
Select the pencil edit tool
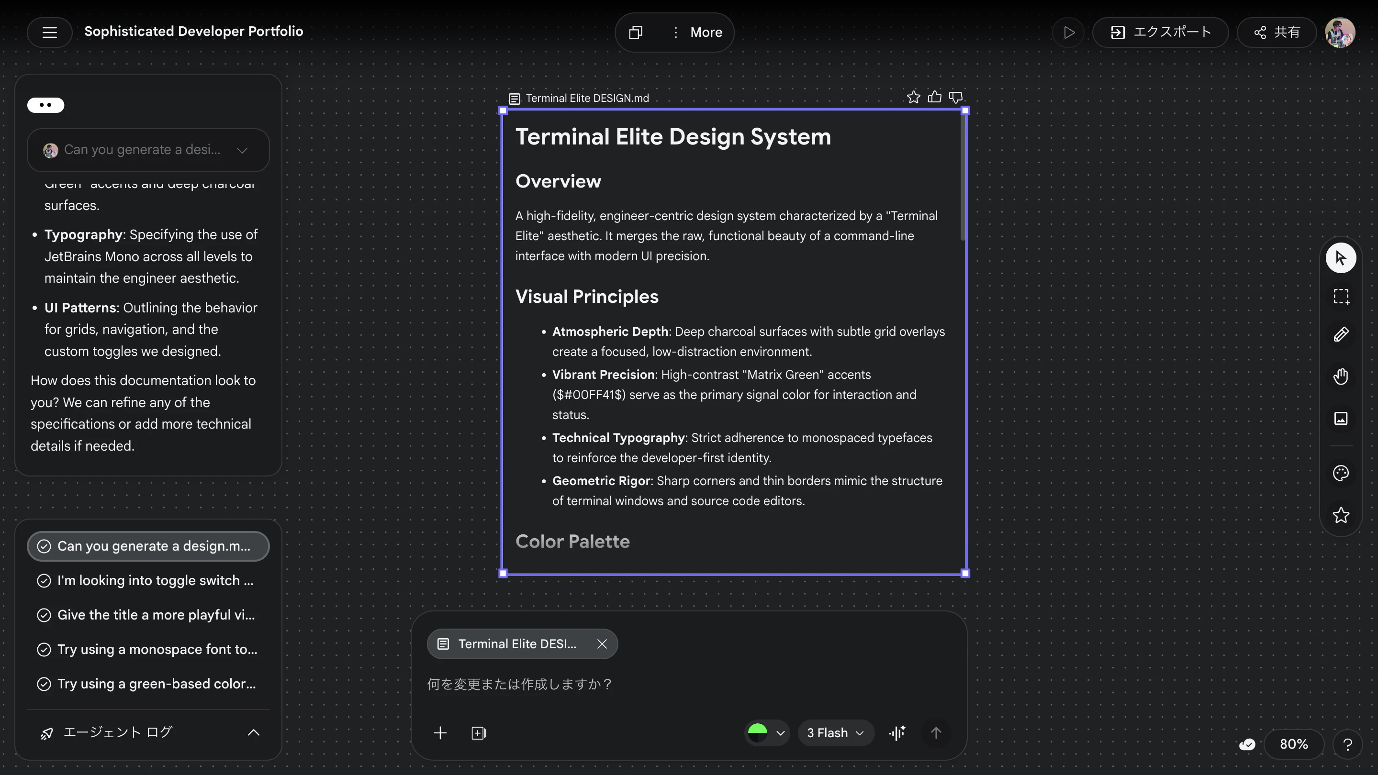tap(1341, 334)
